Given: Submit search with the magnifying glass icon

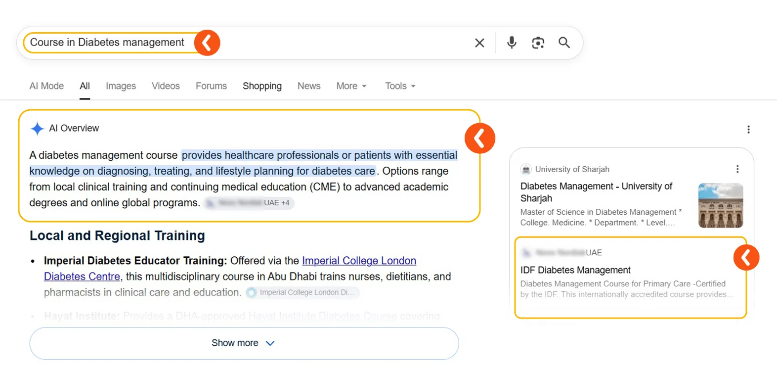Looking at the screenshot, I should [x=564, y=43].
